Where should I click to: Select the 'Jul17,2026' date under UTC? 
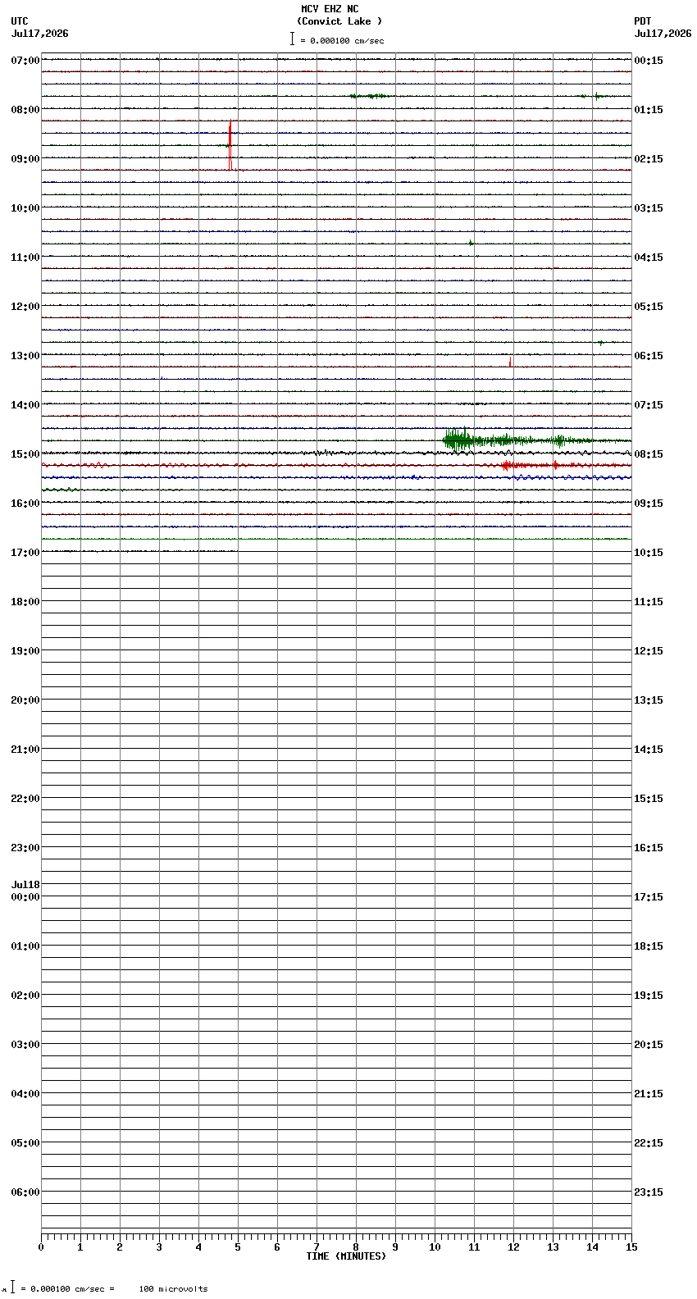click(40, 34)
